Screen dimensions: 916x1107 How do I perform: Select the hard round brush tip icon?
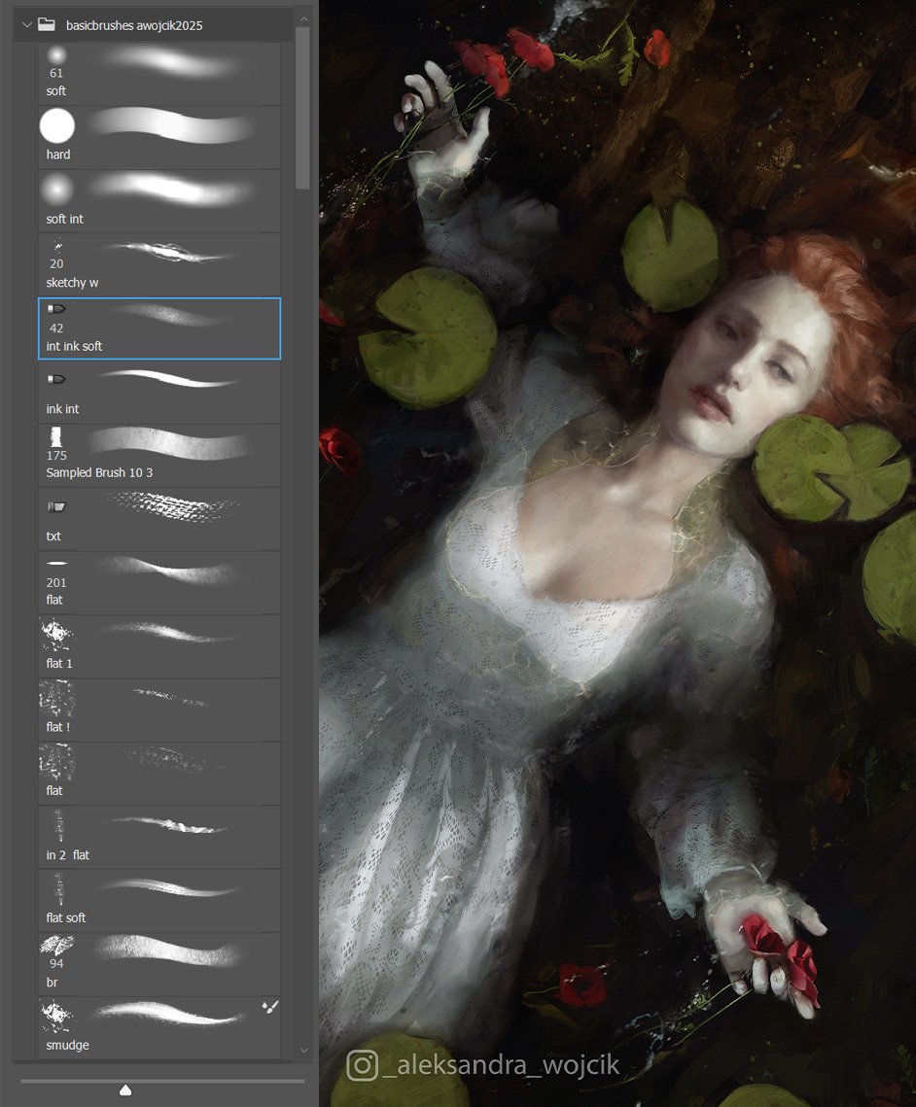tap(57, 125)
